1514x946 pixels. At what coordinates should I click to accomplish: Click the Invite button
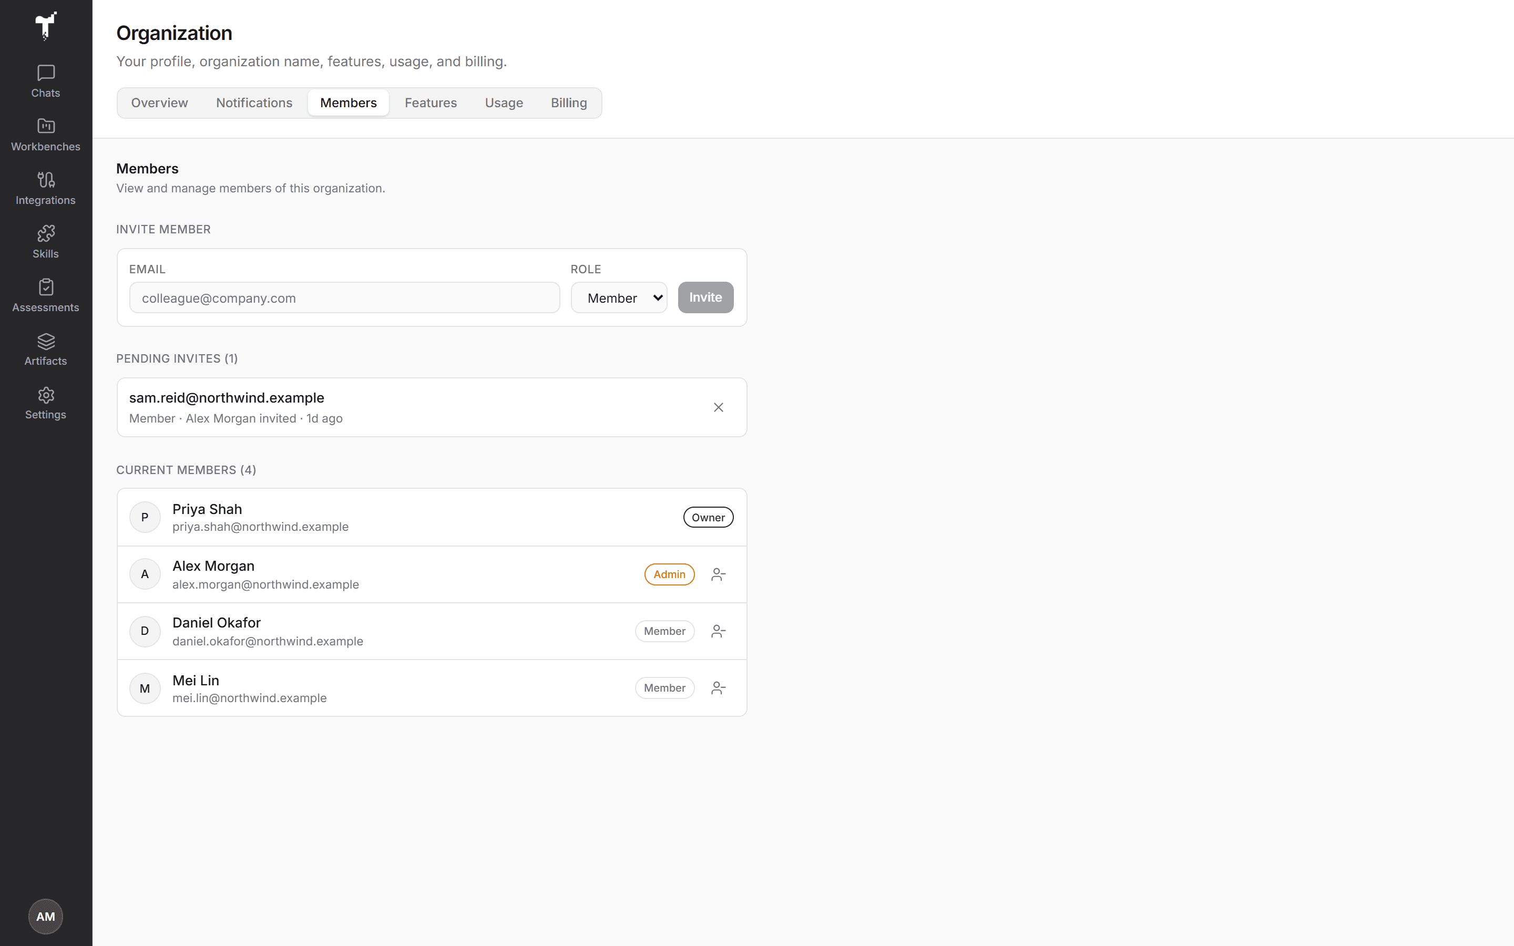[705, 298]
